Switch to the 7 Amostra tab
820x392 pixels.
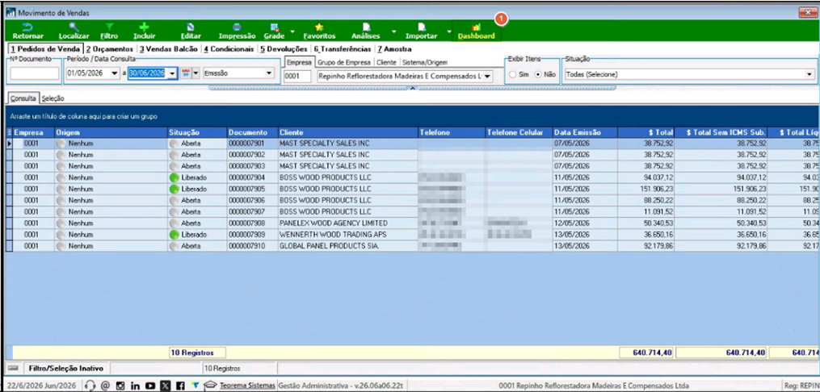[x=394, y=49]
